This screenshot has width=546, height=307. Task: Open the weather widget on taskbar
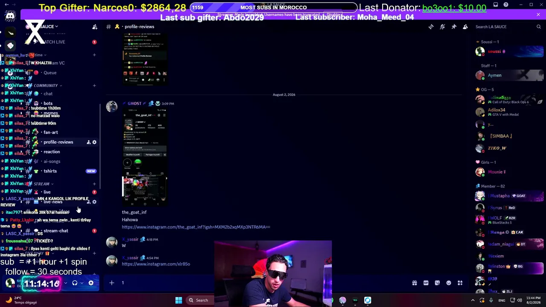point(21,300)
